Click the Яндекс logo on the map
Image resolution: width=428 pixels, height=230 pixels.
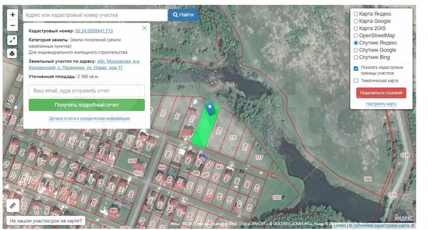click(404, 218)
